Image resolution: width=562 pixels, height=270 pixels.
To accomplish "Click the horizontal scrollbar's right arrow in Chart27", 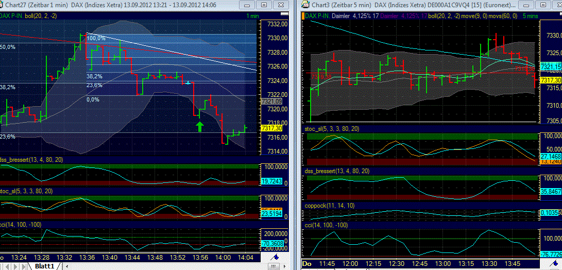I will (284, 266).
